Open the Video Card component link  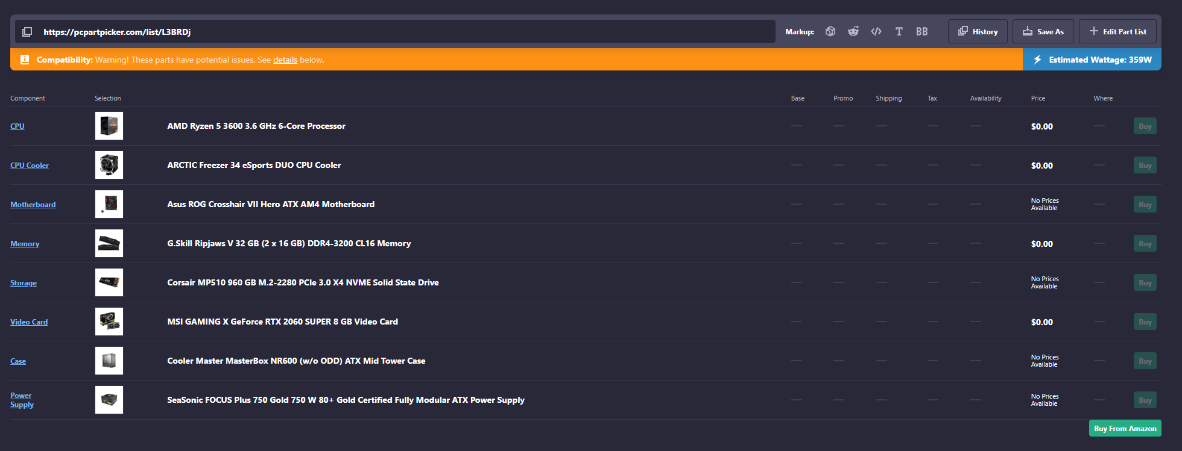tap(29, 322)
